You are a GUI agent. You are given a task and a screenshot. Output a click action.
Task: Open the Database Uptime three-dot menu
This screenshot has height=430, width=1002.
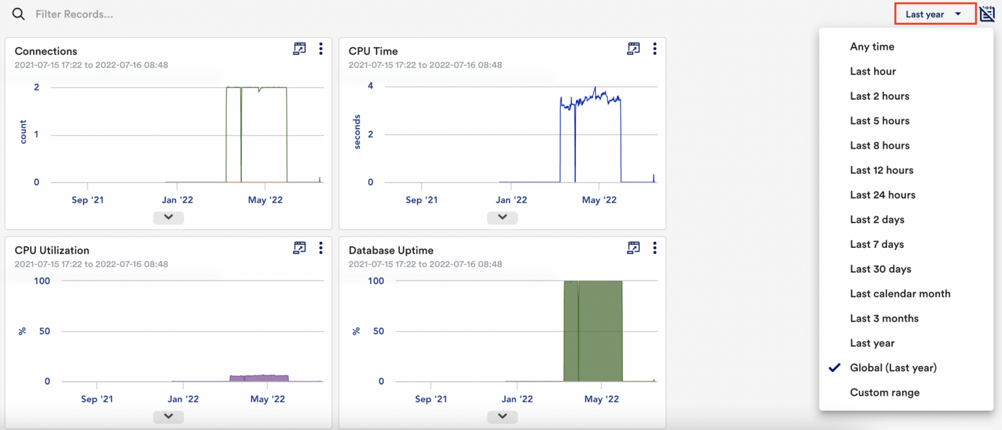pyautogui.click(x=654, y=248)
